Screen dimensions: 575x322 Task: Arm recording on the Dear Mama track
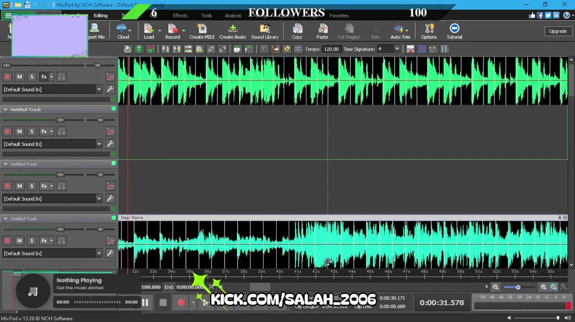7,241
